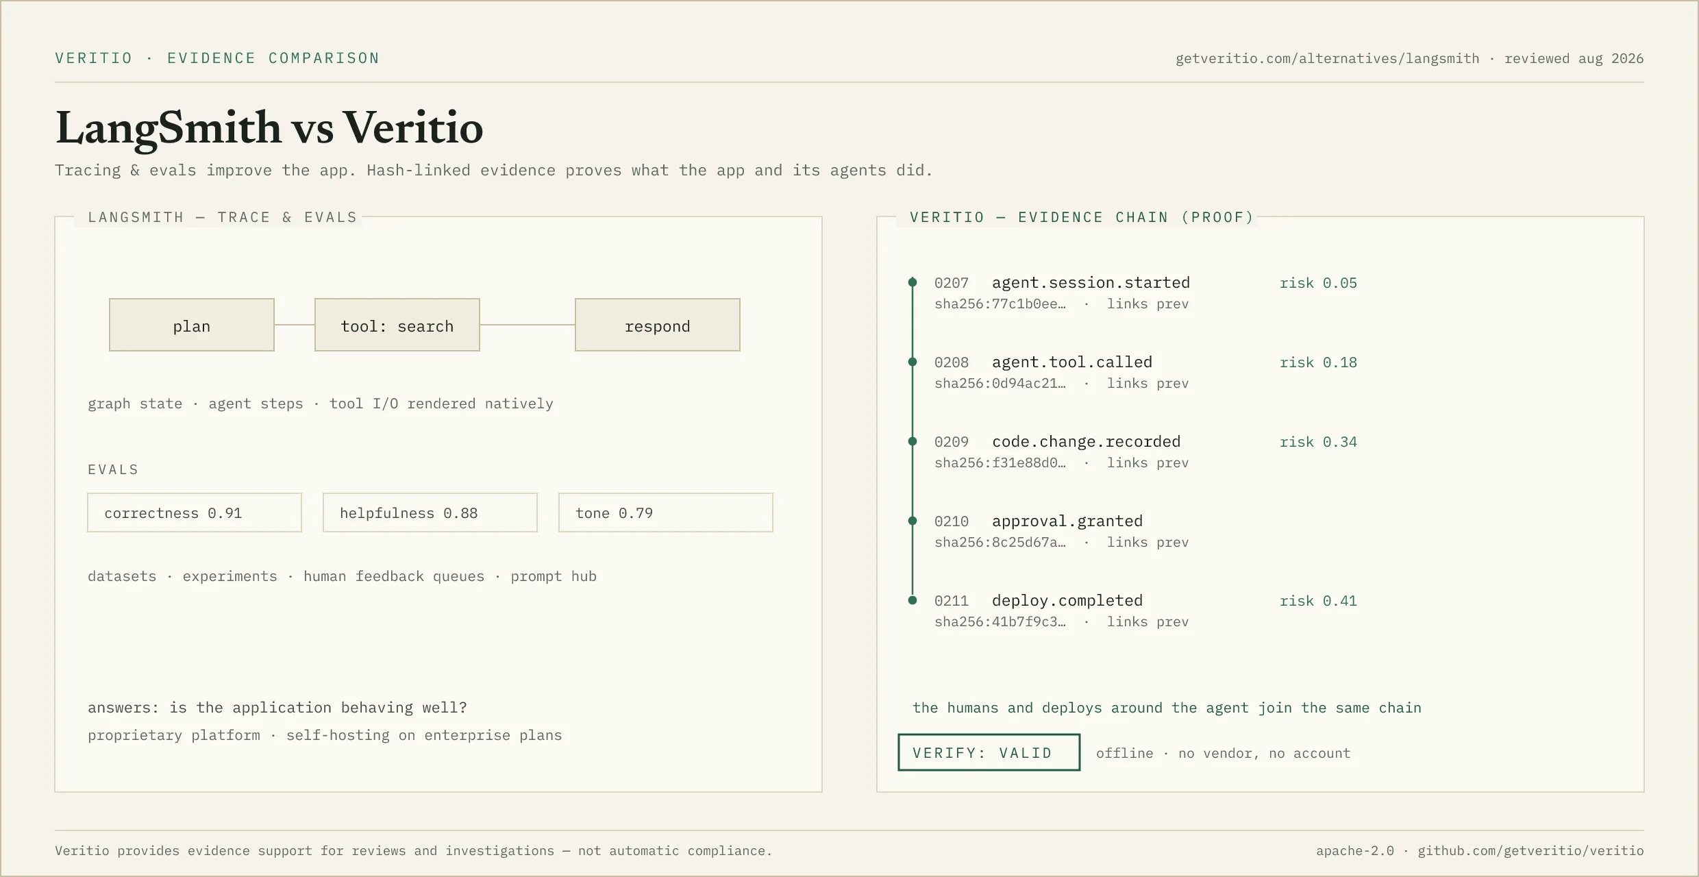Click the timeline dot for event 0211
The image size is (1699, 877).
point(913,600)
